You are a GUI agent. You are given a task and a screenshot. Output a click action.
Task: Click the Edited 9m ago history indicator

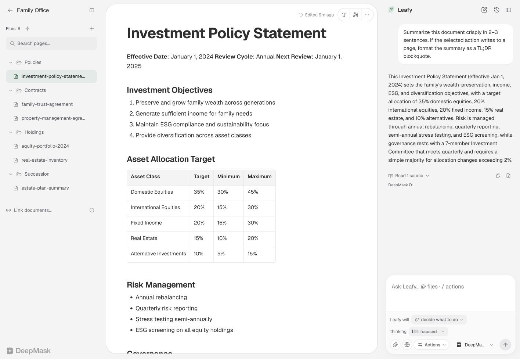[316, 15]
